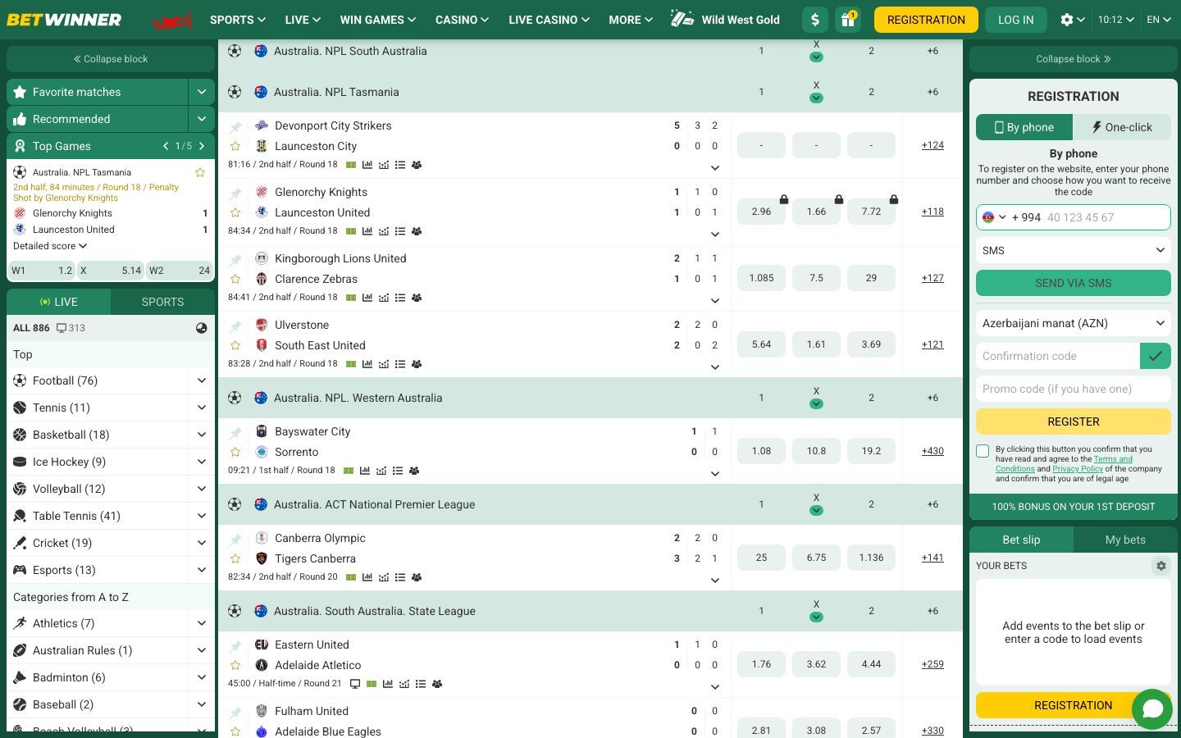Switch to the My bets tab
The height and width of the screenshot is (738, 1181).
pyautogui.click(x=1125, y=540)
